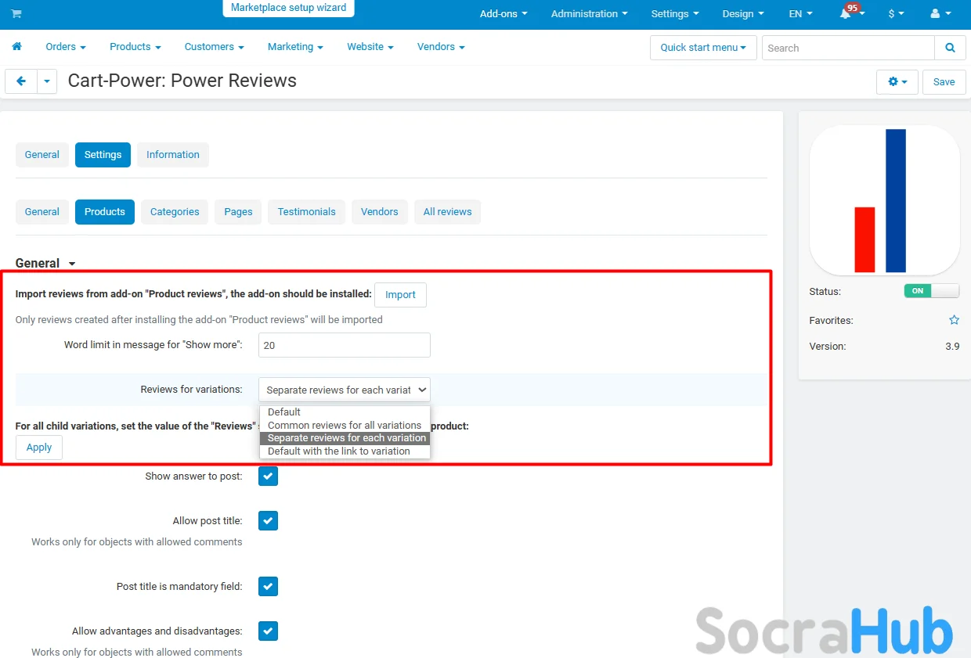Viewport: 971px width, 658px height.
Task: Switch to the Information tab
Action: (x=173, y=155)
